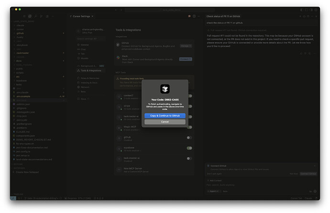Cancel the GitHub authentication dialog

pyautogui.click(x=165, y=122)
